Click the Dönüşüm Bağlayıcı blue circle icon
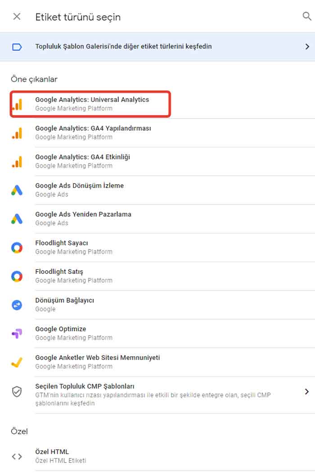 17,305
